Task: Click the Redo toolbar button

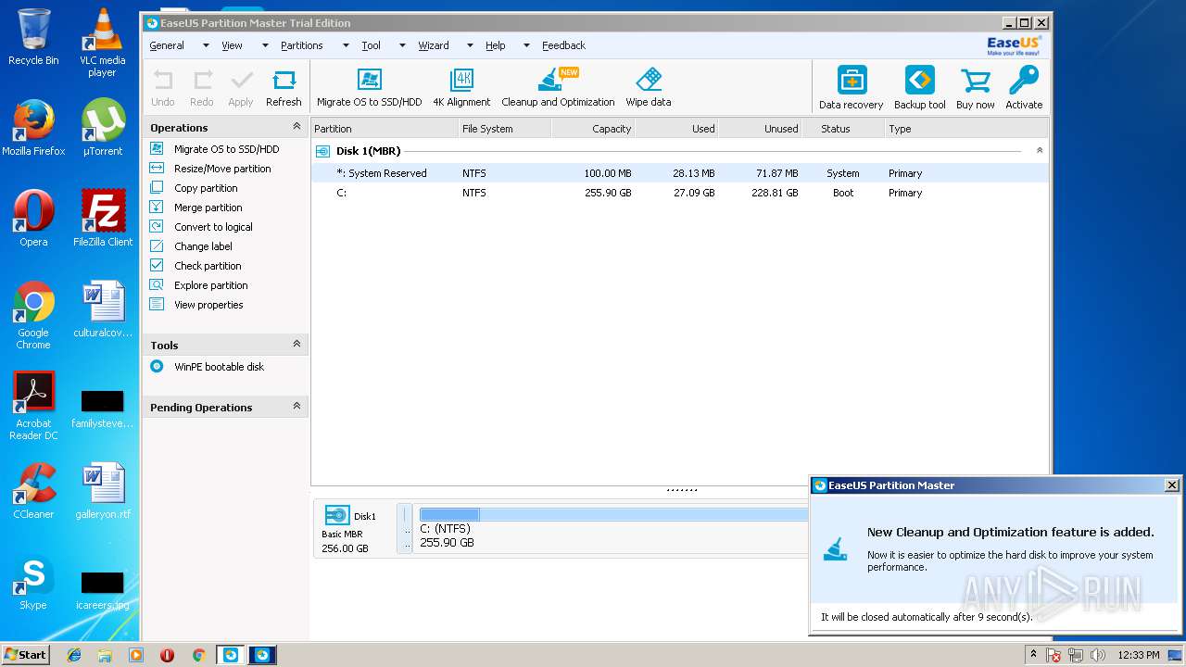Action: tap(202, 88)
